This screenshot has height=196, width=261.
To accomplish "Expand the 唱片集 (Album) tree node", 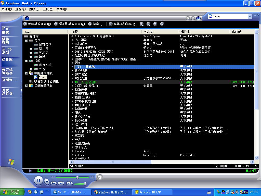I will (x=31, y=49).
